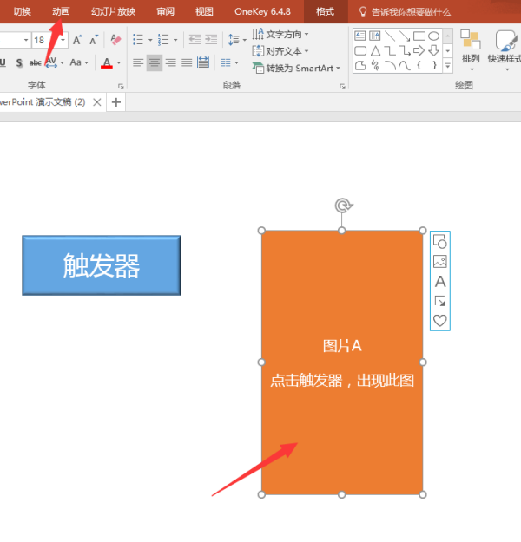The image size is (521, 542).
Task: Toggle center text alignment
Action: click(154, 62)
